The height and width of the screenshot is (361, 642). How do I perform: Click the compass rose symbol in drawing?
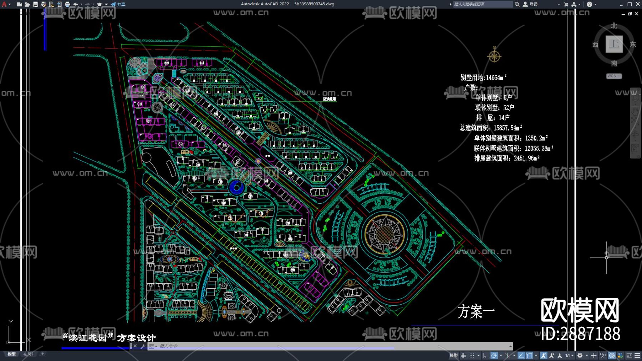(x=494, y=55)
